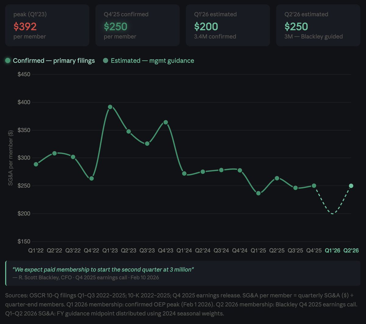This screenshot has height=324, width=366.
Task: Click the Q1'22 x-axis label
Action: [x=36, y=250]
